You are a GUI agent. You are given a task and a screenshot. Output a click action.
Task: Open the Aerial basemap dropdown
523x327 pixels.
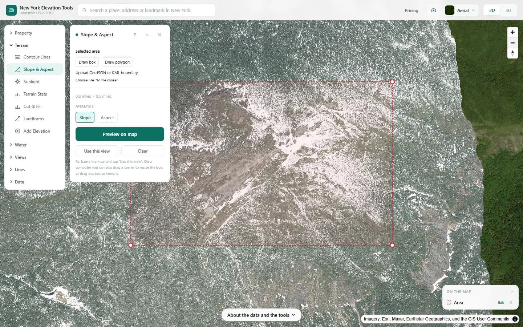click(x=461, y=10)
